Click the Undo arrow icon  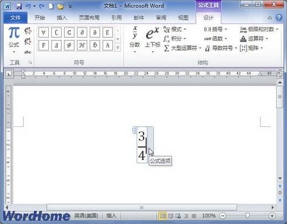28,6
